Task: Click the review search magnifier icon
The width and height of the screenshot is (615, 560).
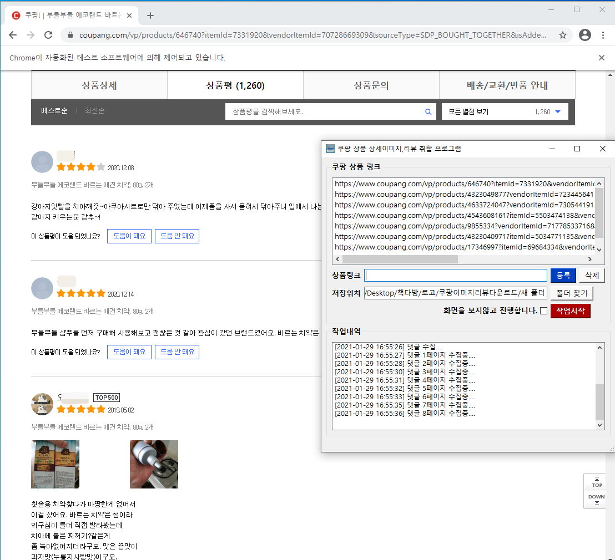Action: point(429,111)
